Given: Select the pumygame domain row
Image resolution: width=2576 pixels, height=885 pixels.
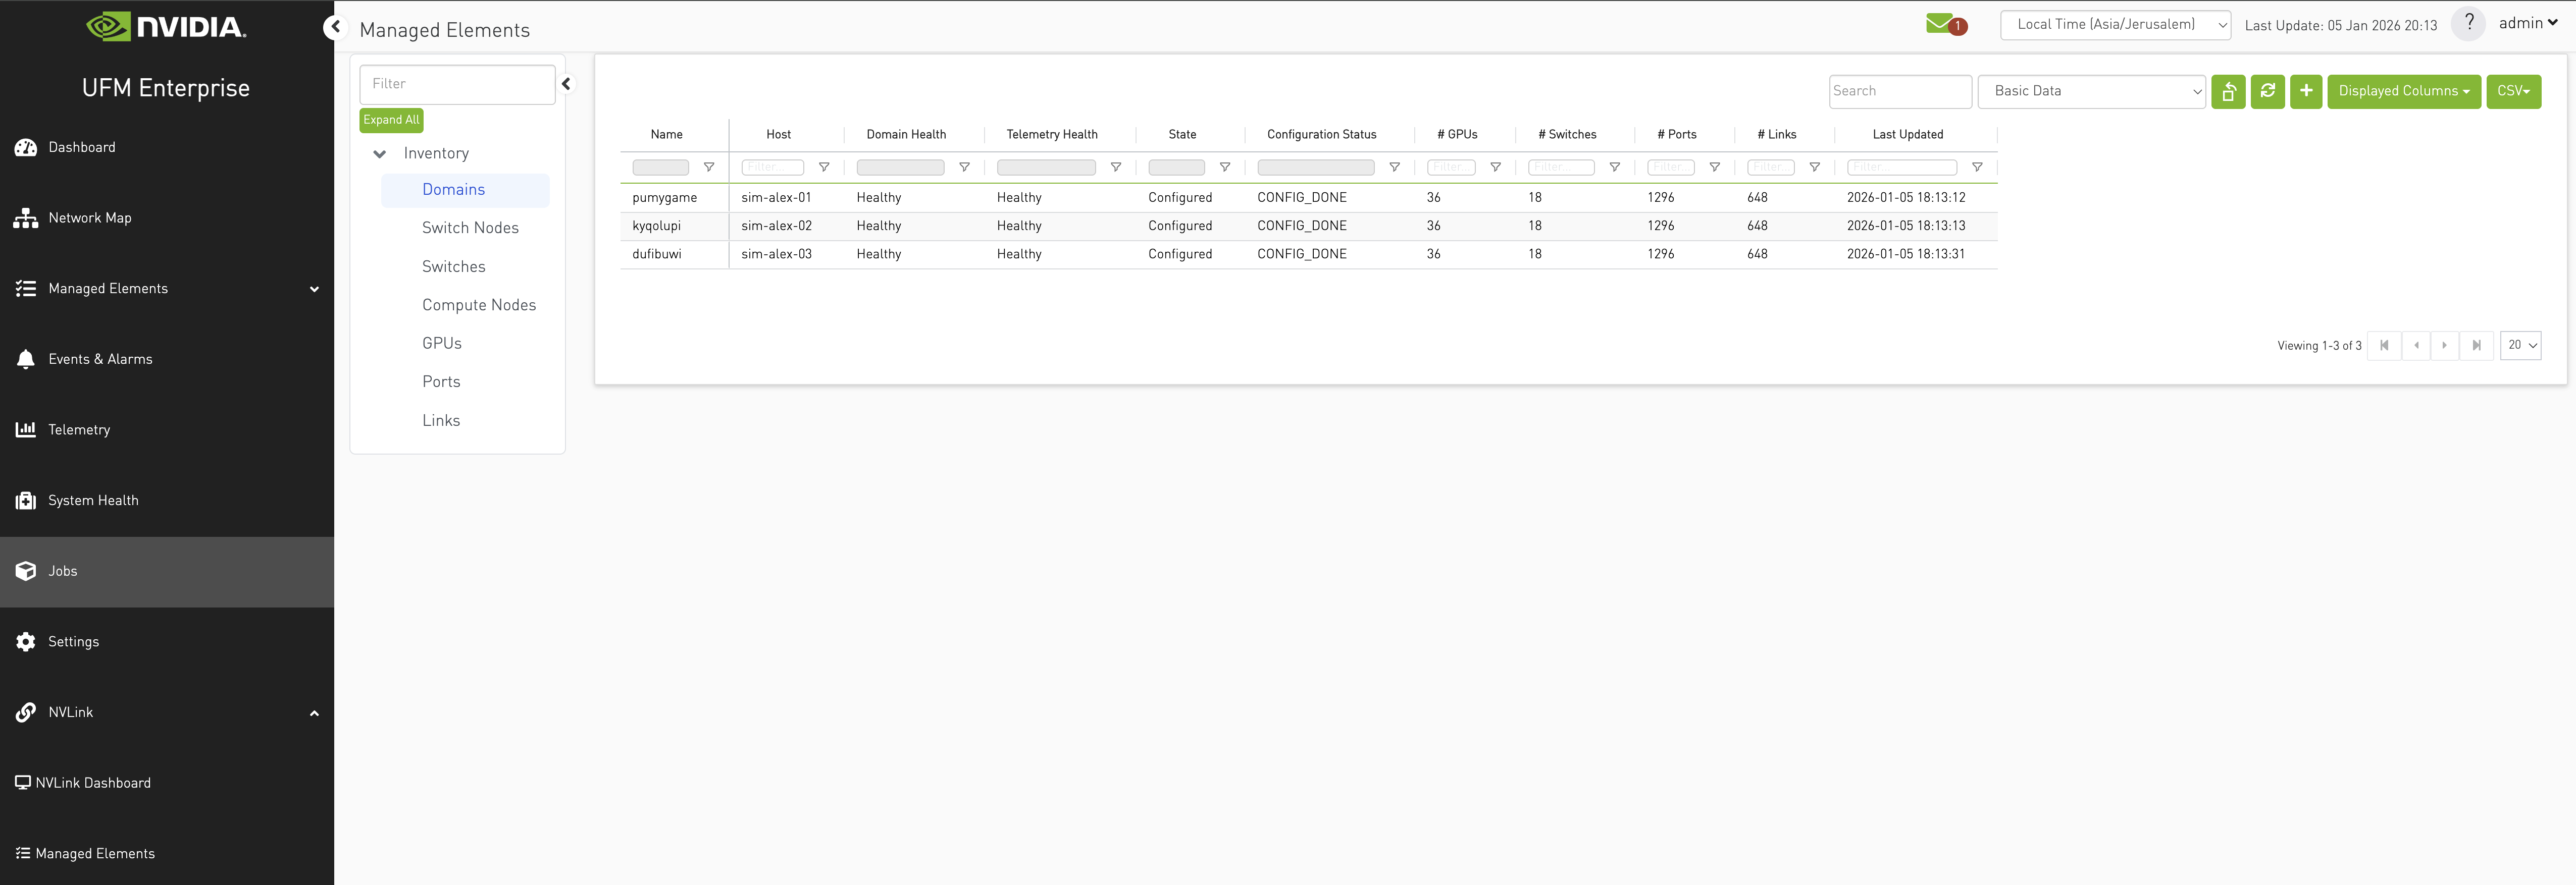Looking at the screenshot, I should point(1308,198).
